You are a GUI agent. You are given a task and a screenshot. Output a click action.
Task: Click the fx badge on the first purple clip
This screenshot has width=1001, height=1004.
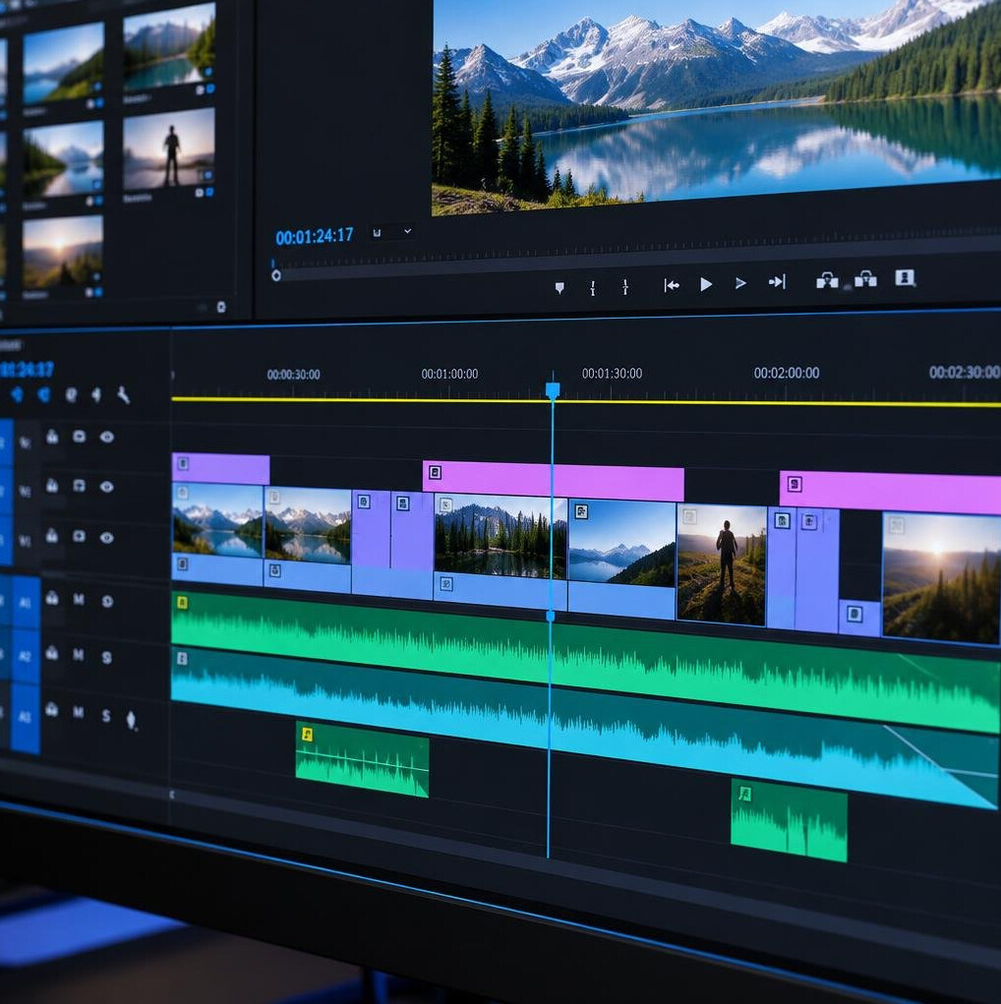[183, 463]
